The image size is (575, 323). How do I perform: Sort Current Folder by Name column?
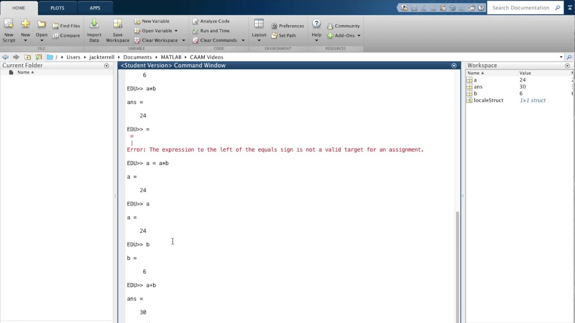(26, 72)
